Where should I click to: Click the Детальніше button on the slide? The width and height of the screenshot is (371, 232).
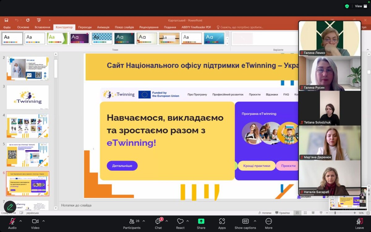(122, 166)
